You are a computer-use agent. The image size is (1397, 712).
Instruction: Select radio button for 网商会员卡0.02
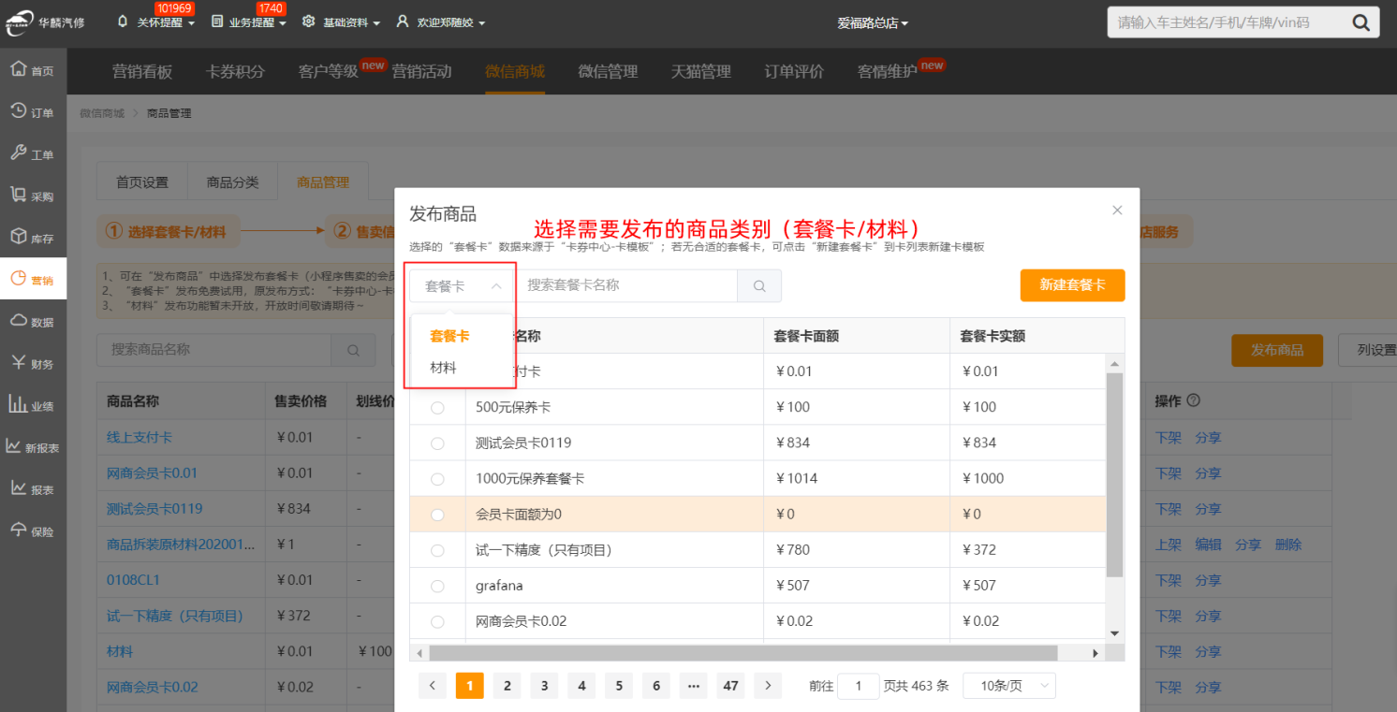(x=437, y=622)
